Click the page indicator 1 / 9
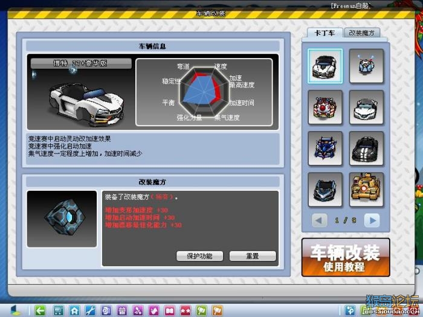The height and width of the screenshot is (317, 423). pyautogui.click(x=346, y=220)
